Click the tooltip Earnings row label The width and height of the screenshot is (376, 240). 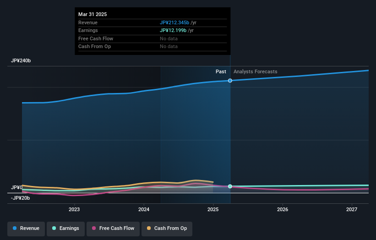(x=88, y=30)
